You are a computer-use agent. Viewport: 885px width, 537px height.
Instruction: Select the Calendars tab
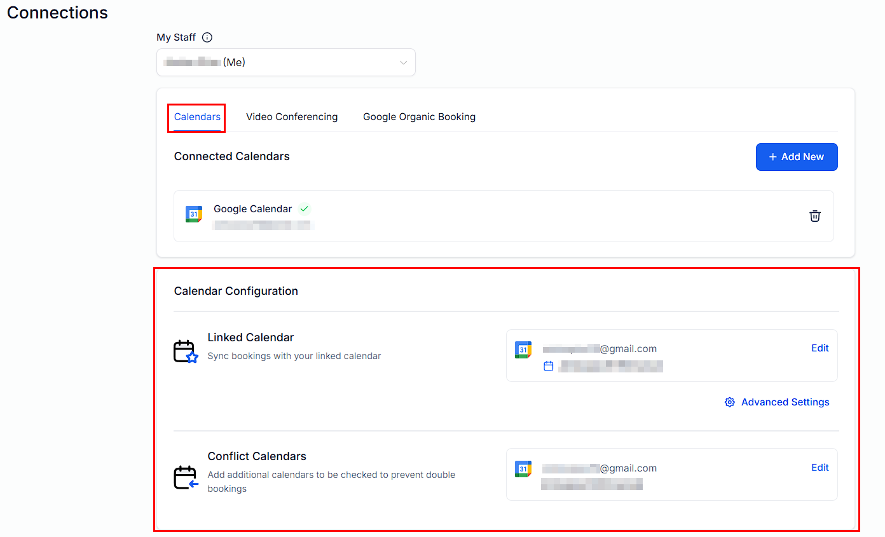[196, 116]
